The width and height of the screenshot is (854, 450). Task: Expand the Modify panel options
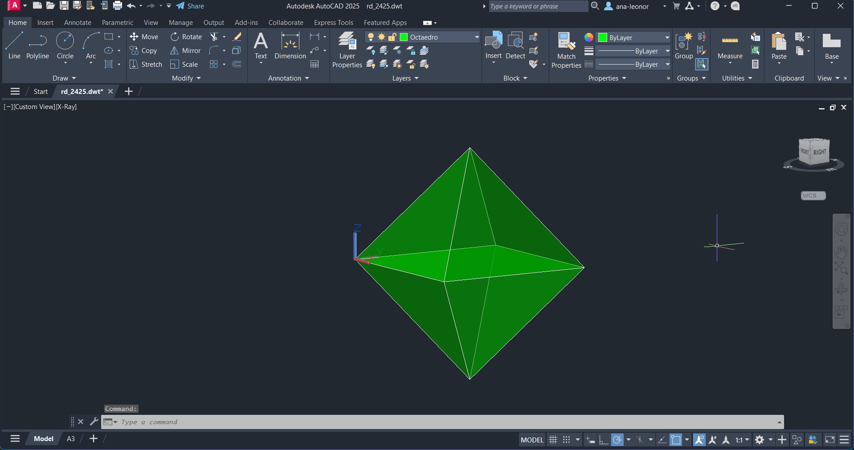(x=186, y=78)
